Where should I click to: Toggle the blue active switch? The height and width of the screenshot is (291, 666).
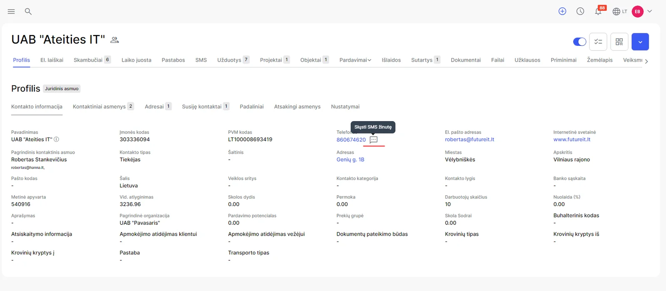[579, 42]
